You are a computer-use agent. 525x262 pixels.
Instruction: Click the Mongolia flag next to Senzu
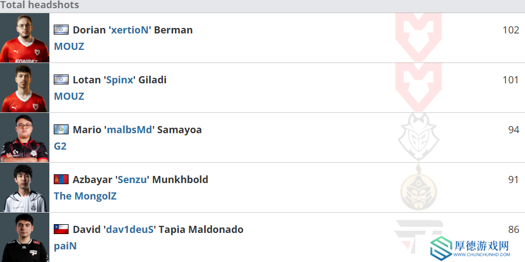click(x=61, y=179)
